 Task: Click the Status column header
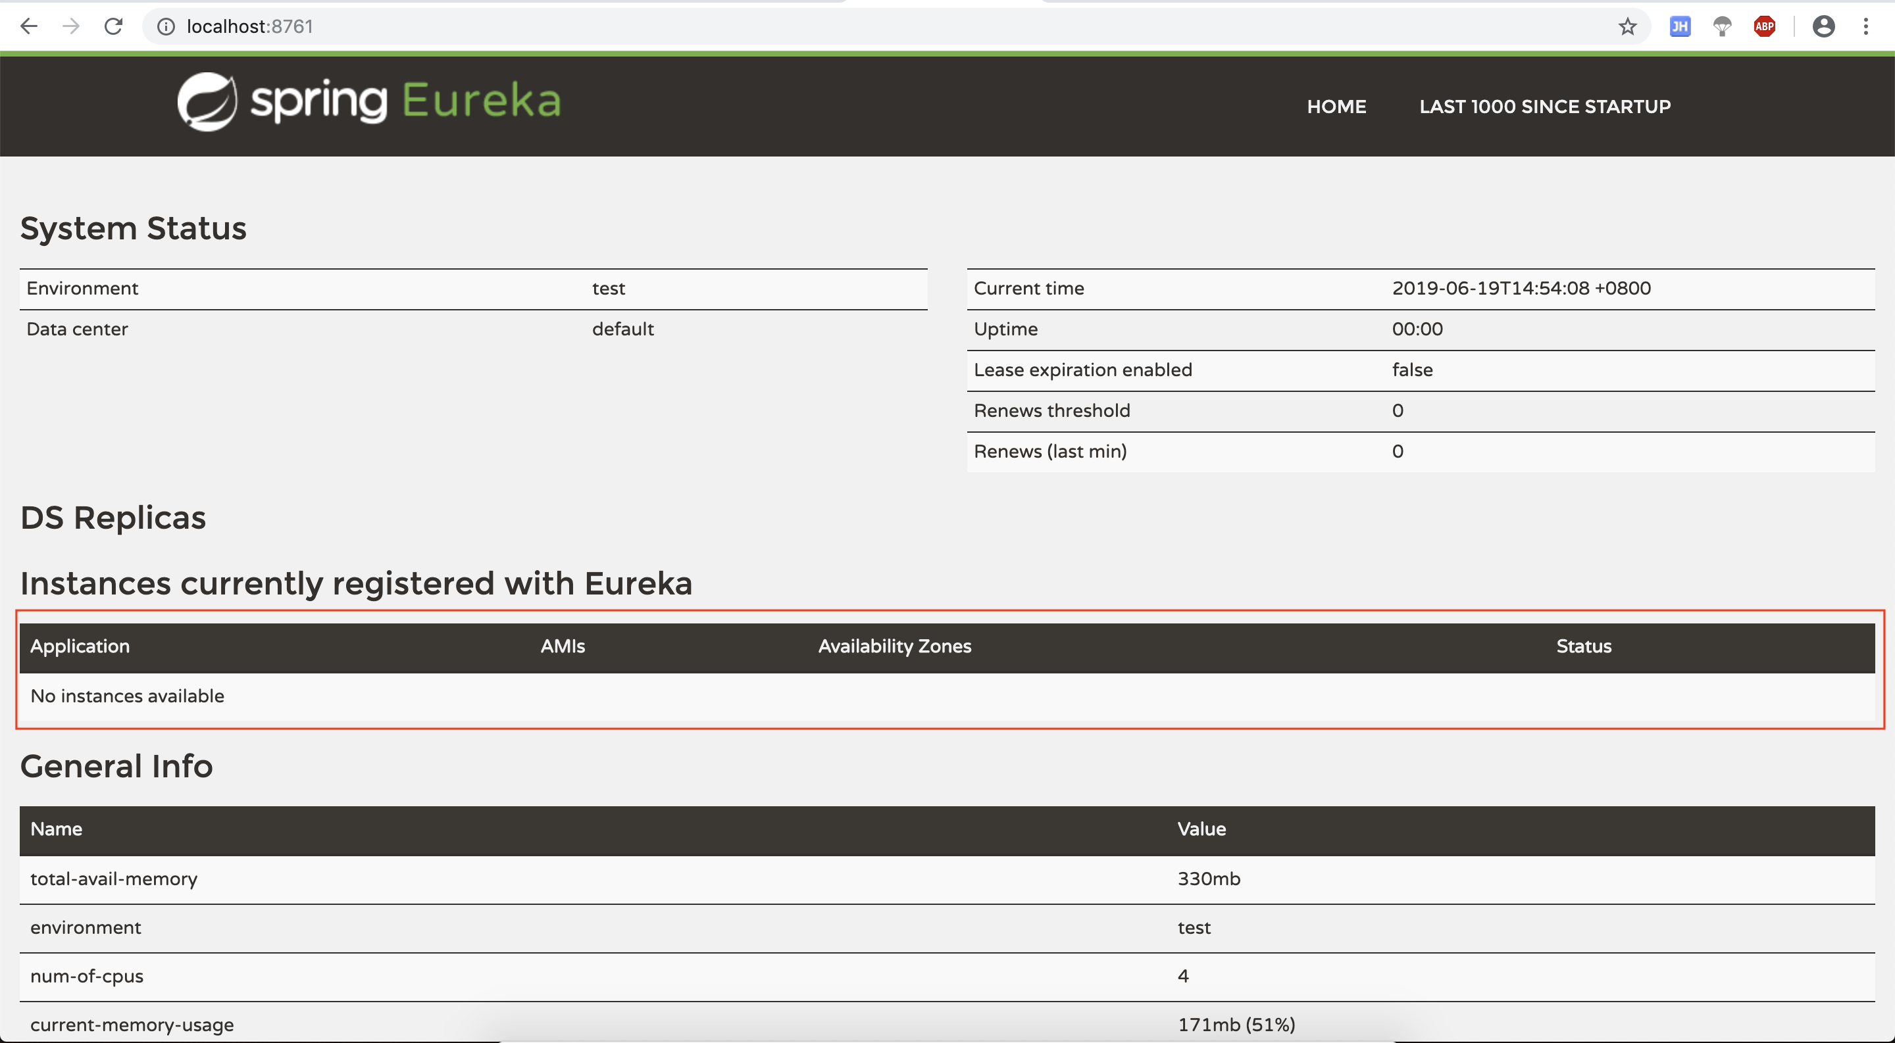[x=1584, y=647]
